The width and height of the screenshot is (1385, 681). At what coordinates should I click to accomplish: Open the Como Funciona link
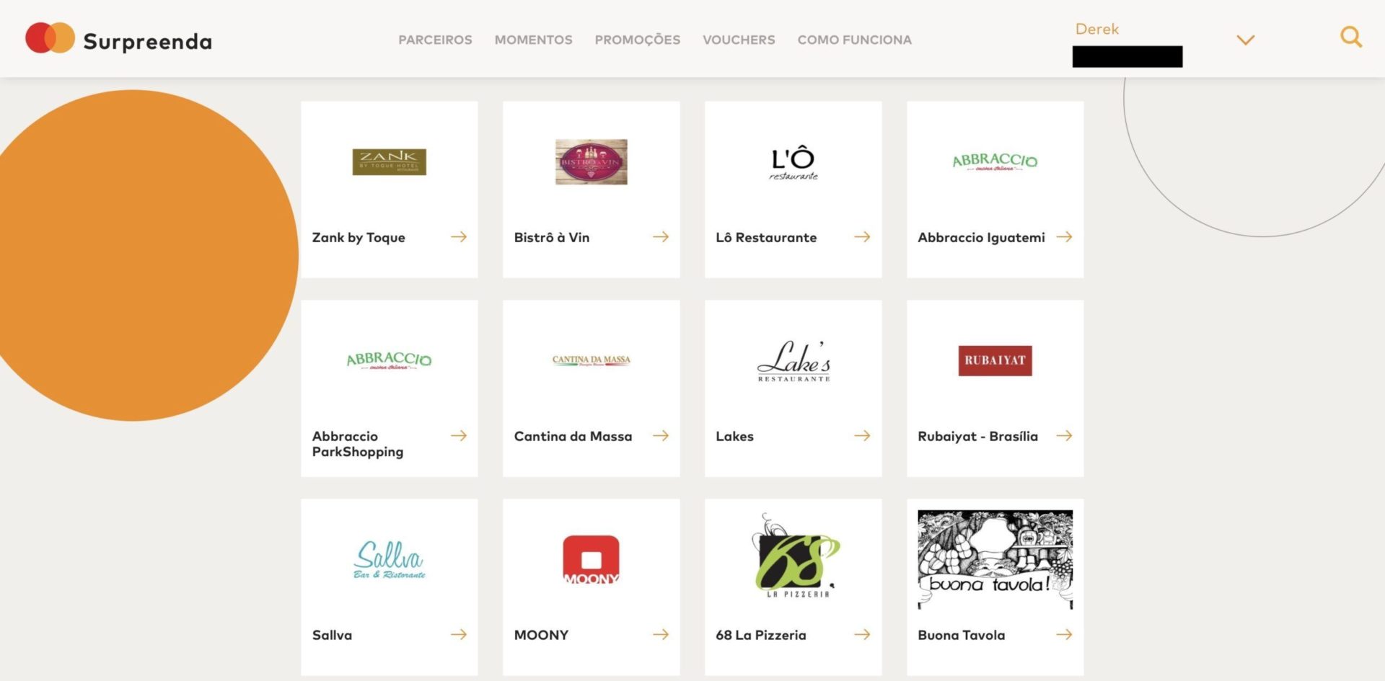(854, 40)
